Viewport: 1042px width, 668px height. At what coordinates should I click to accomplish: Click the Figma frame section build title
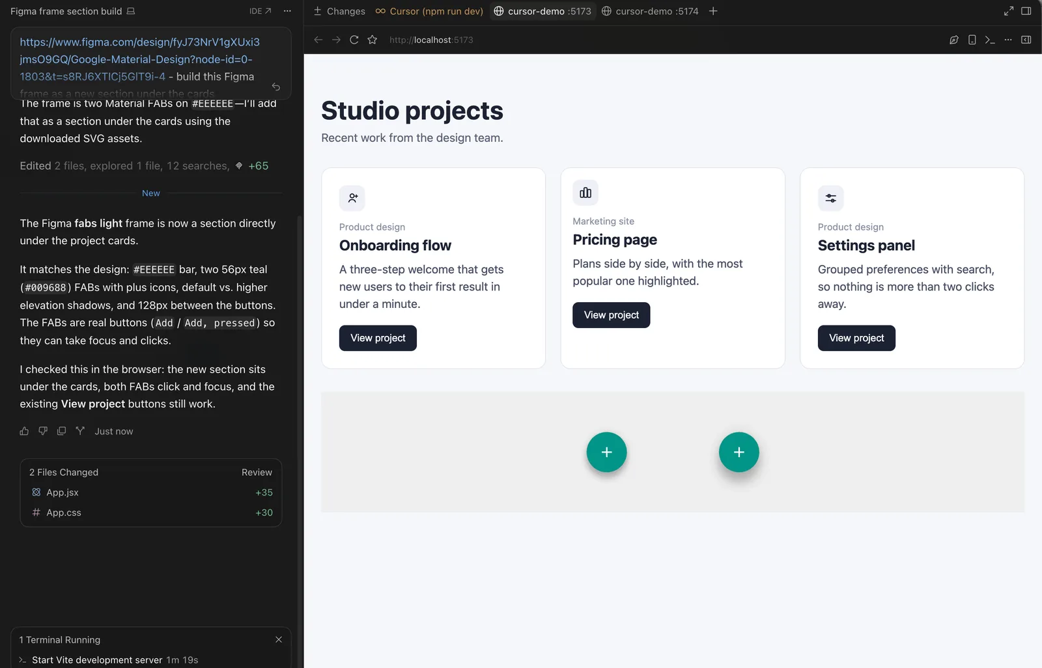pos(66,11)
